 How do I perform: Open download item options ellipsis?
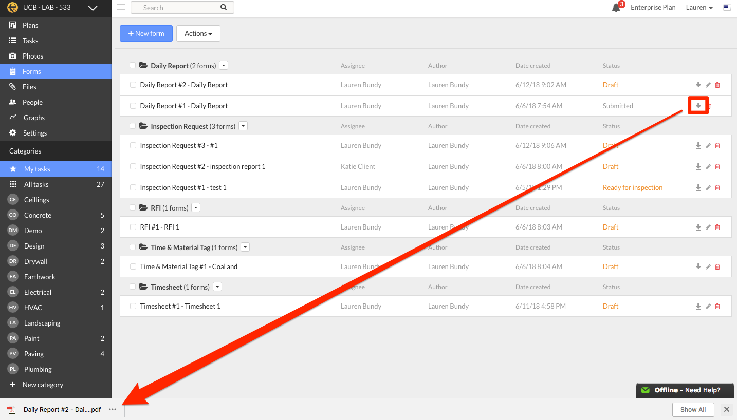[113, 409]
